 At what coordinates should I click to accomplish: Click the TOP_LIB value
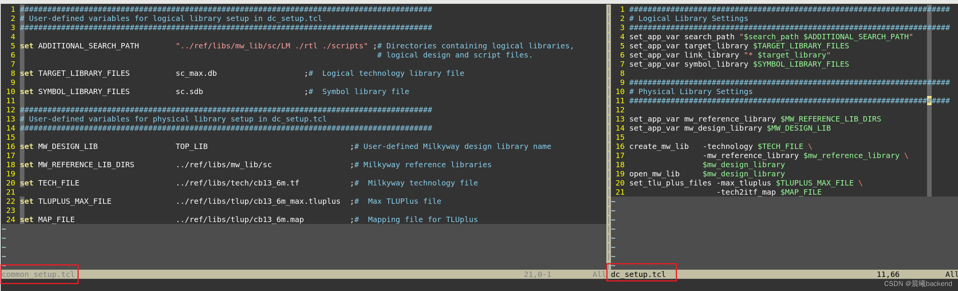[192, 146]
